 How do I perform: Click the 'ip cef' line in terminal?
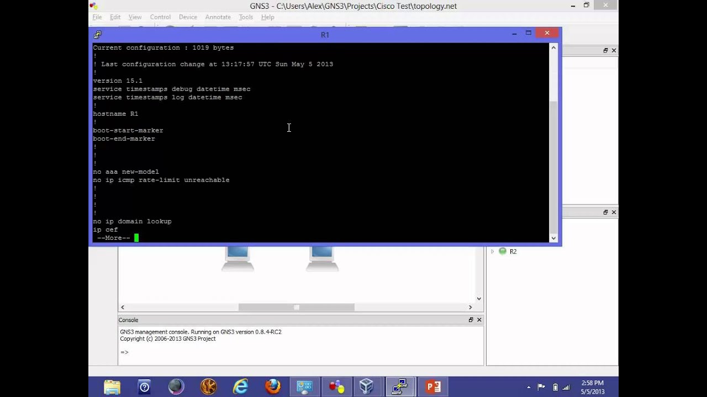pyautogui.click(x=105, y=229)
